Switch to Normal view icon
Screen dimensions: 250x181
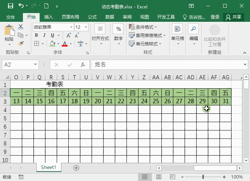coord(145,177)
